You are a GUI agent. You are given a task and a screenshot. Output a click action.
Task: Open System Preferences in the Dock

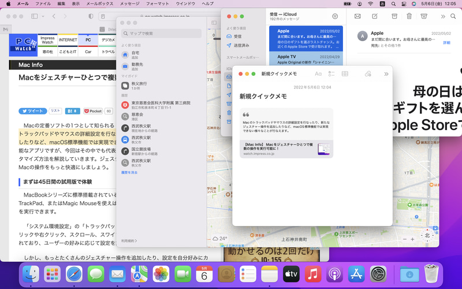(378, 274)
